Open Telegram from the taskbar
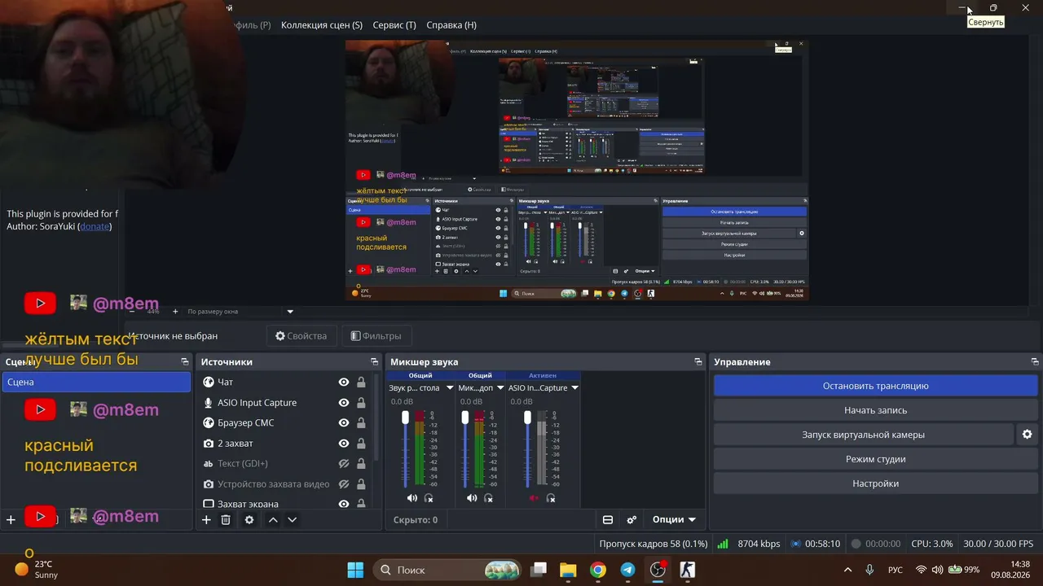This screenshot has height=586, width=1043. click(x=628, y=570)
